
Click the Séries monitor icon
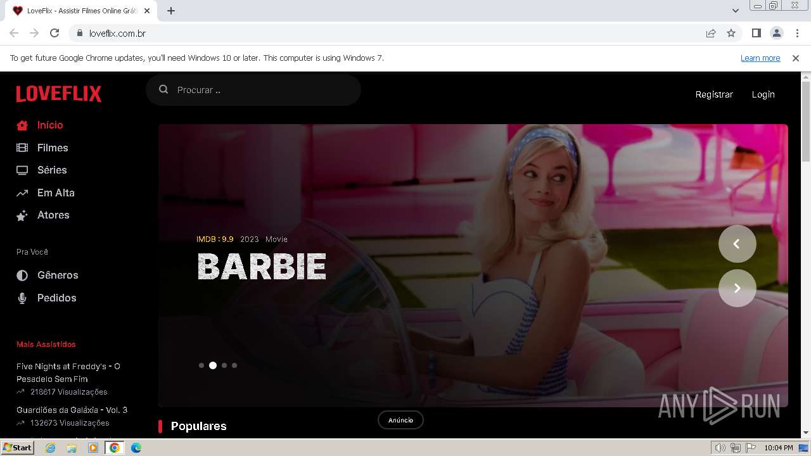coord(22,170)
